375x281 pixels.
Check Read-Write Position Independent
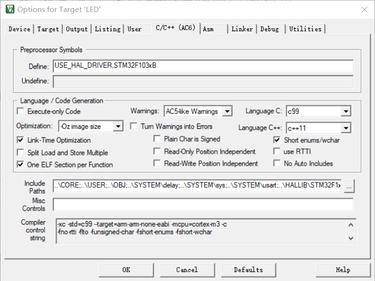(x=157, y=163)
